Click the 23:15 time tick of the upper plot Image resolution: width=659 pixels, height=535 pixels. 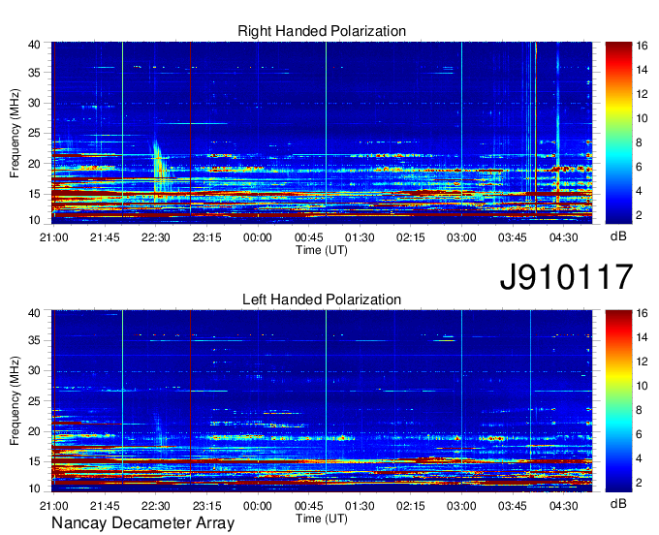[x=206, y=237]
